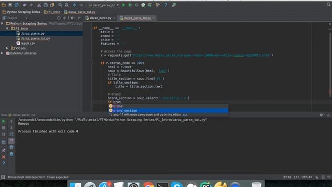Redo the last undone edit
Screen dimensions: 332x187
tap(31, 5)
